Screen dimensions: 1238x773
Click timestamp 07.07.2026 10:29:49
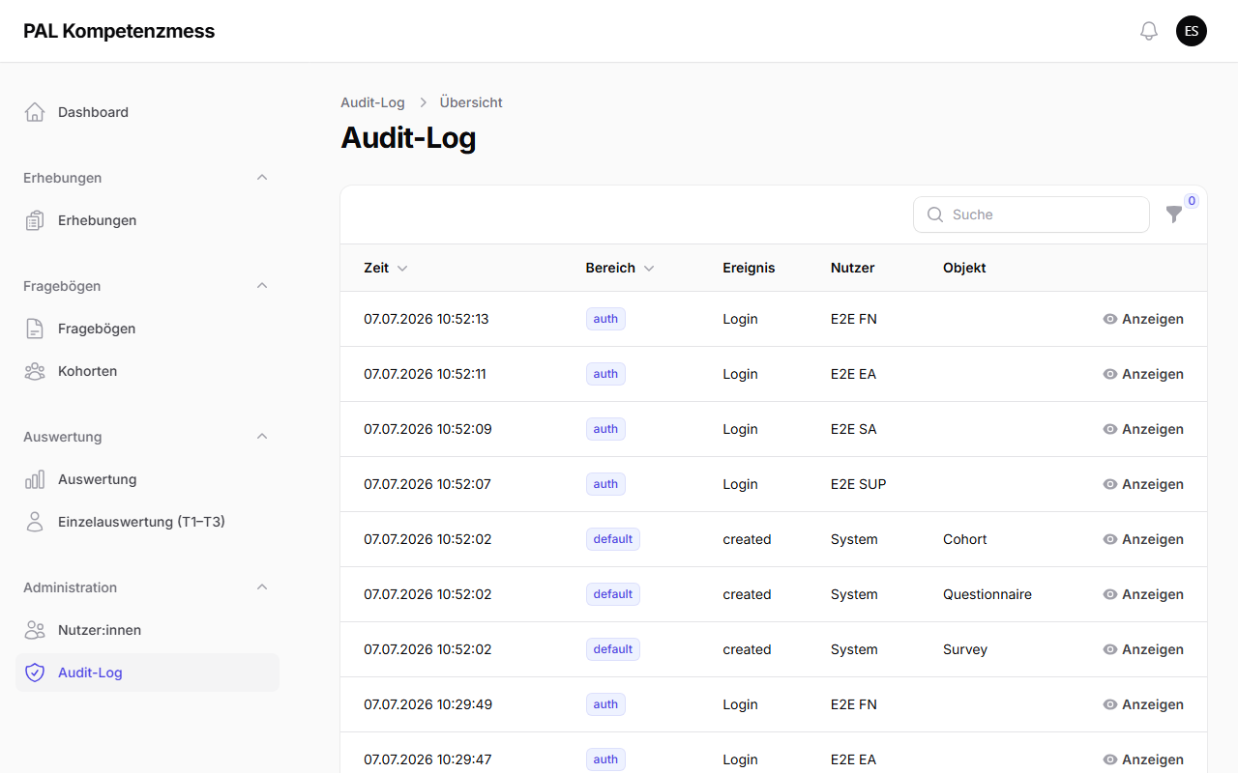click(x=427, y=704)
